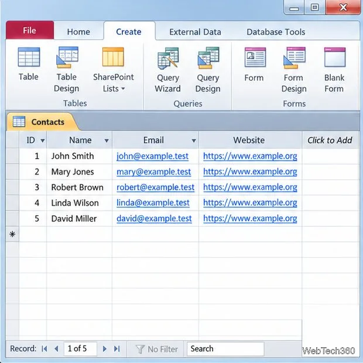
Task: Select the 'Mary Jones' name cell
Action: (80, 172)
